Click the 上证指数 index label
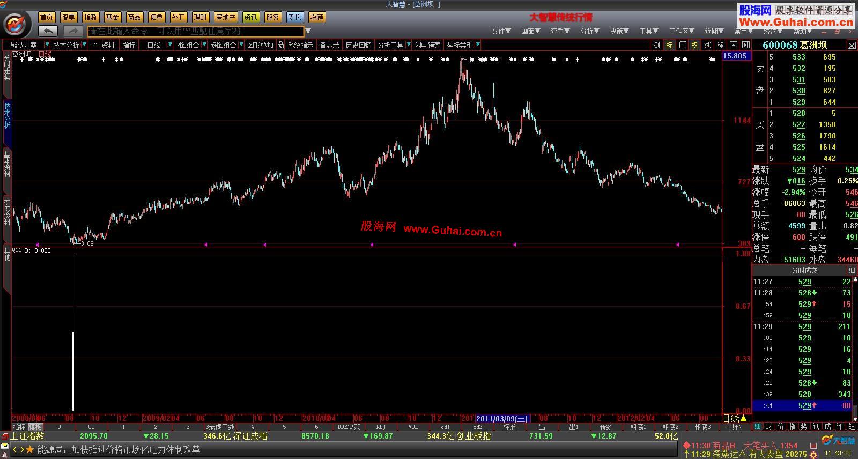The image size is (858, 459). (x=27, y=436)
